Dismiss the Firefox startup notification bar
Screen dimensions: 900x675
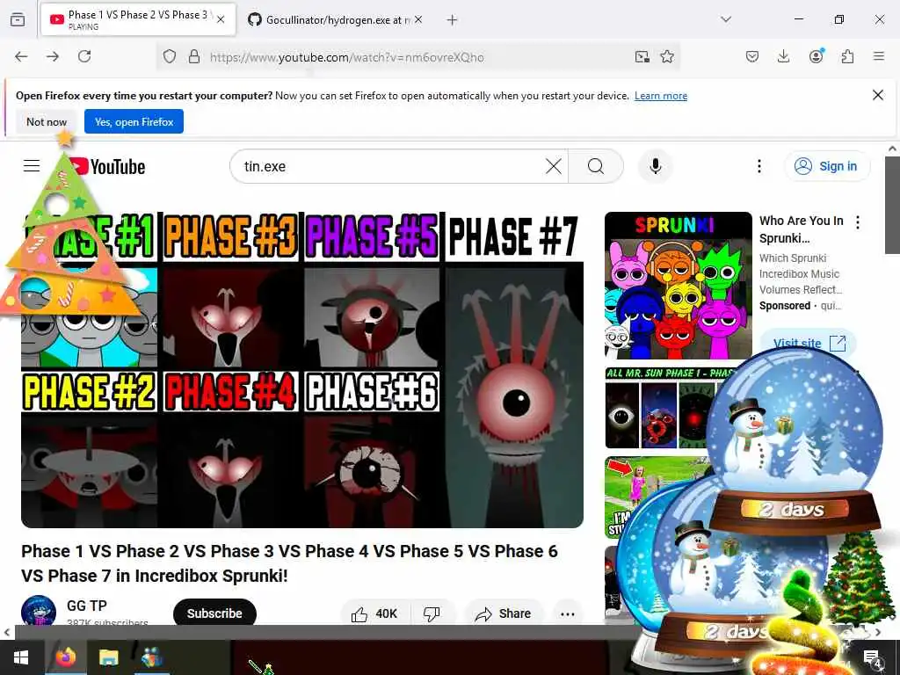(x=878, y=95)
